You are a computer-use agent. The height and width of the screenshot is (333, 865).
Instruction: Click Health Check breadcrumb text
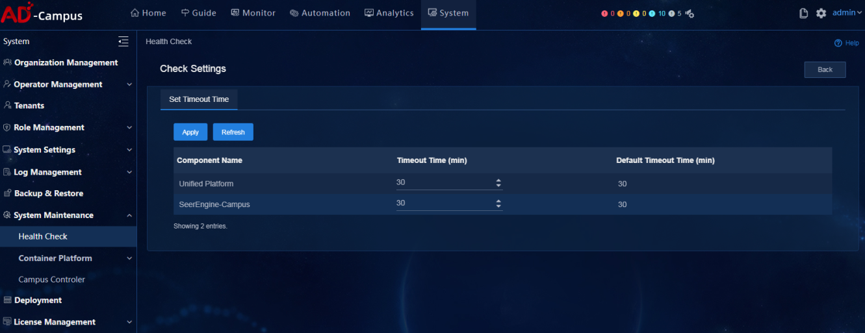169,42
